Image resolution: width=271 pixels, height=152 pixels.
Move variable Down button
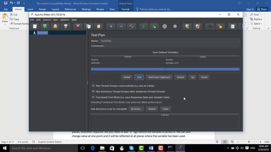click(x=204, y=77)
